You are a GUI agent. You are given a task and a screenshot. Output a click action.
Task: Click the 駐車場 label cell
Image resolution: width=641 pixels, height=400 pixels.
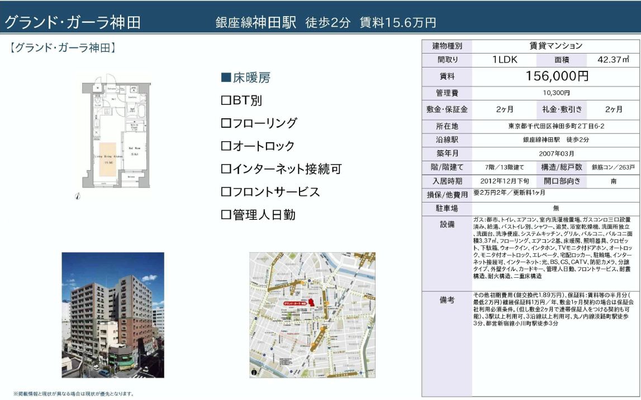(447, 209)
